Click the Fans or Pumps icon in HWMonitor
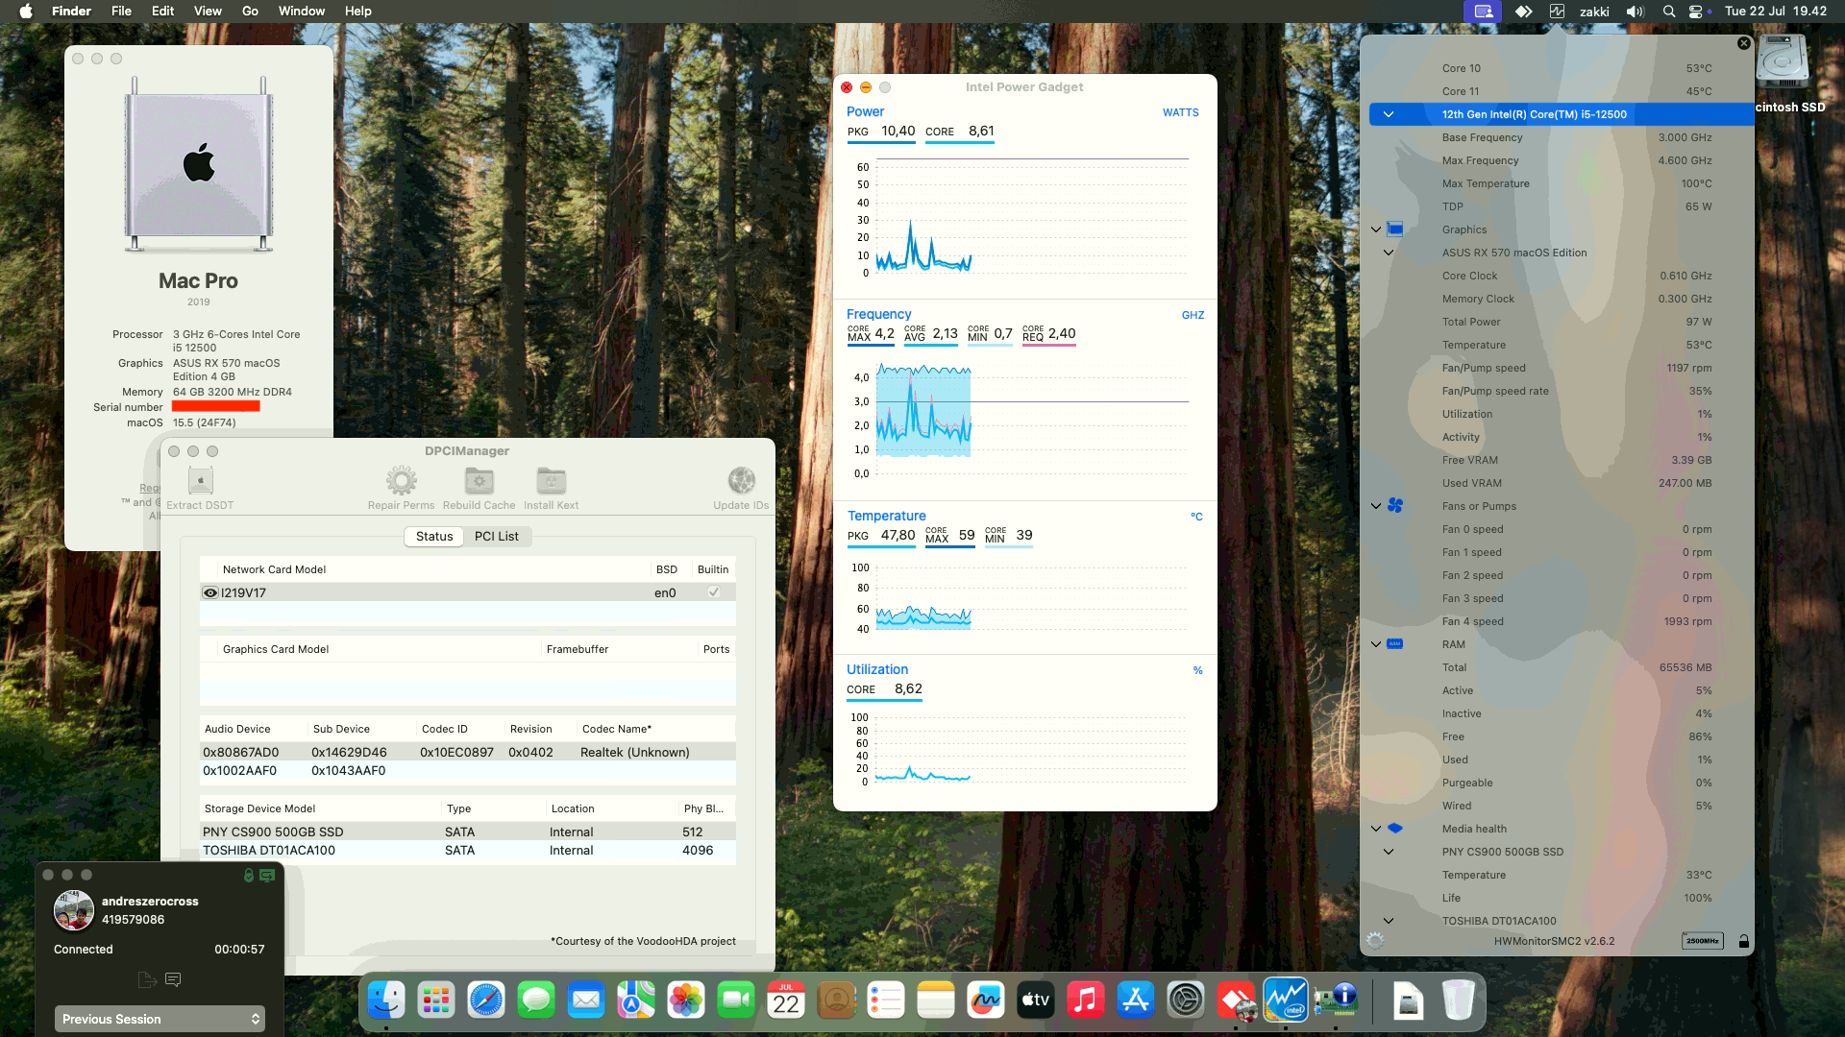Viewport: 1845px width, 1037px height. (1396, 506)
